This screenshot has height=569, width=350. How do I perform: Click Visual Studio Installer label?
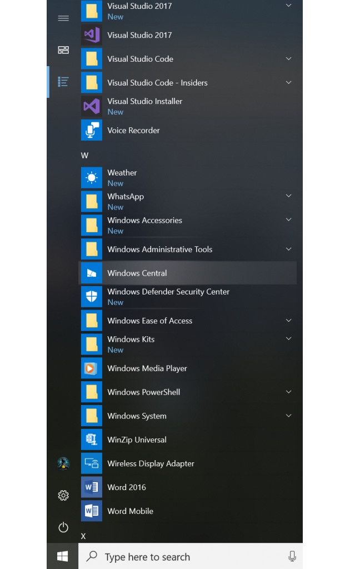coord(144,101)
